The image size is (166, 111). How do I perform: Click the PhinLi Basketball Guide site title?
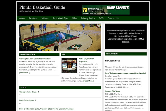click(x=42, y=7)
